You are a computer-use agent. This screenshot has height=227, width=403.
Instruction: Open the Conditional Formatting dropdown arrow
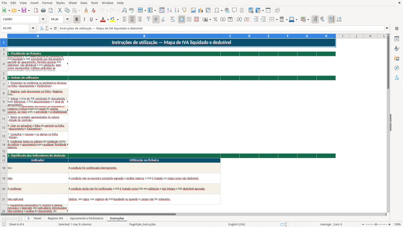coord(308,20)
